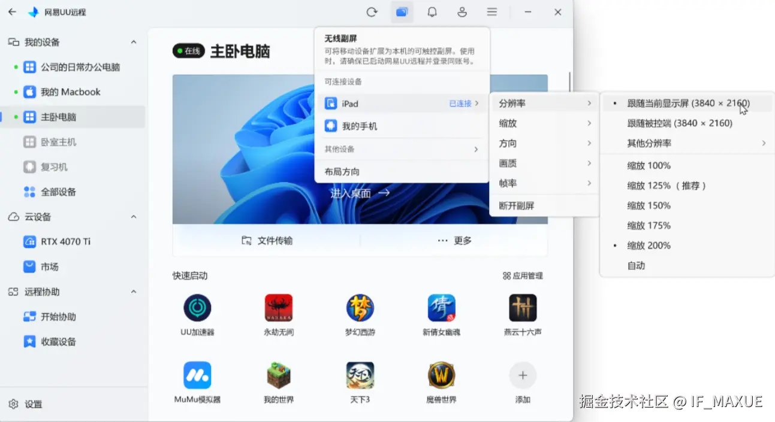Screen dimensions: 775x422
Task: Launch 我的世界 app icon
Action: (279, 375)
